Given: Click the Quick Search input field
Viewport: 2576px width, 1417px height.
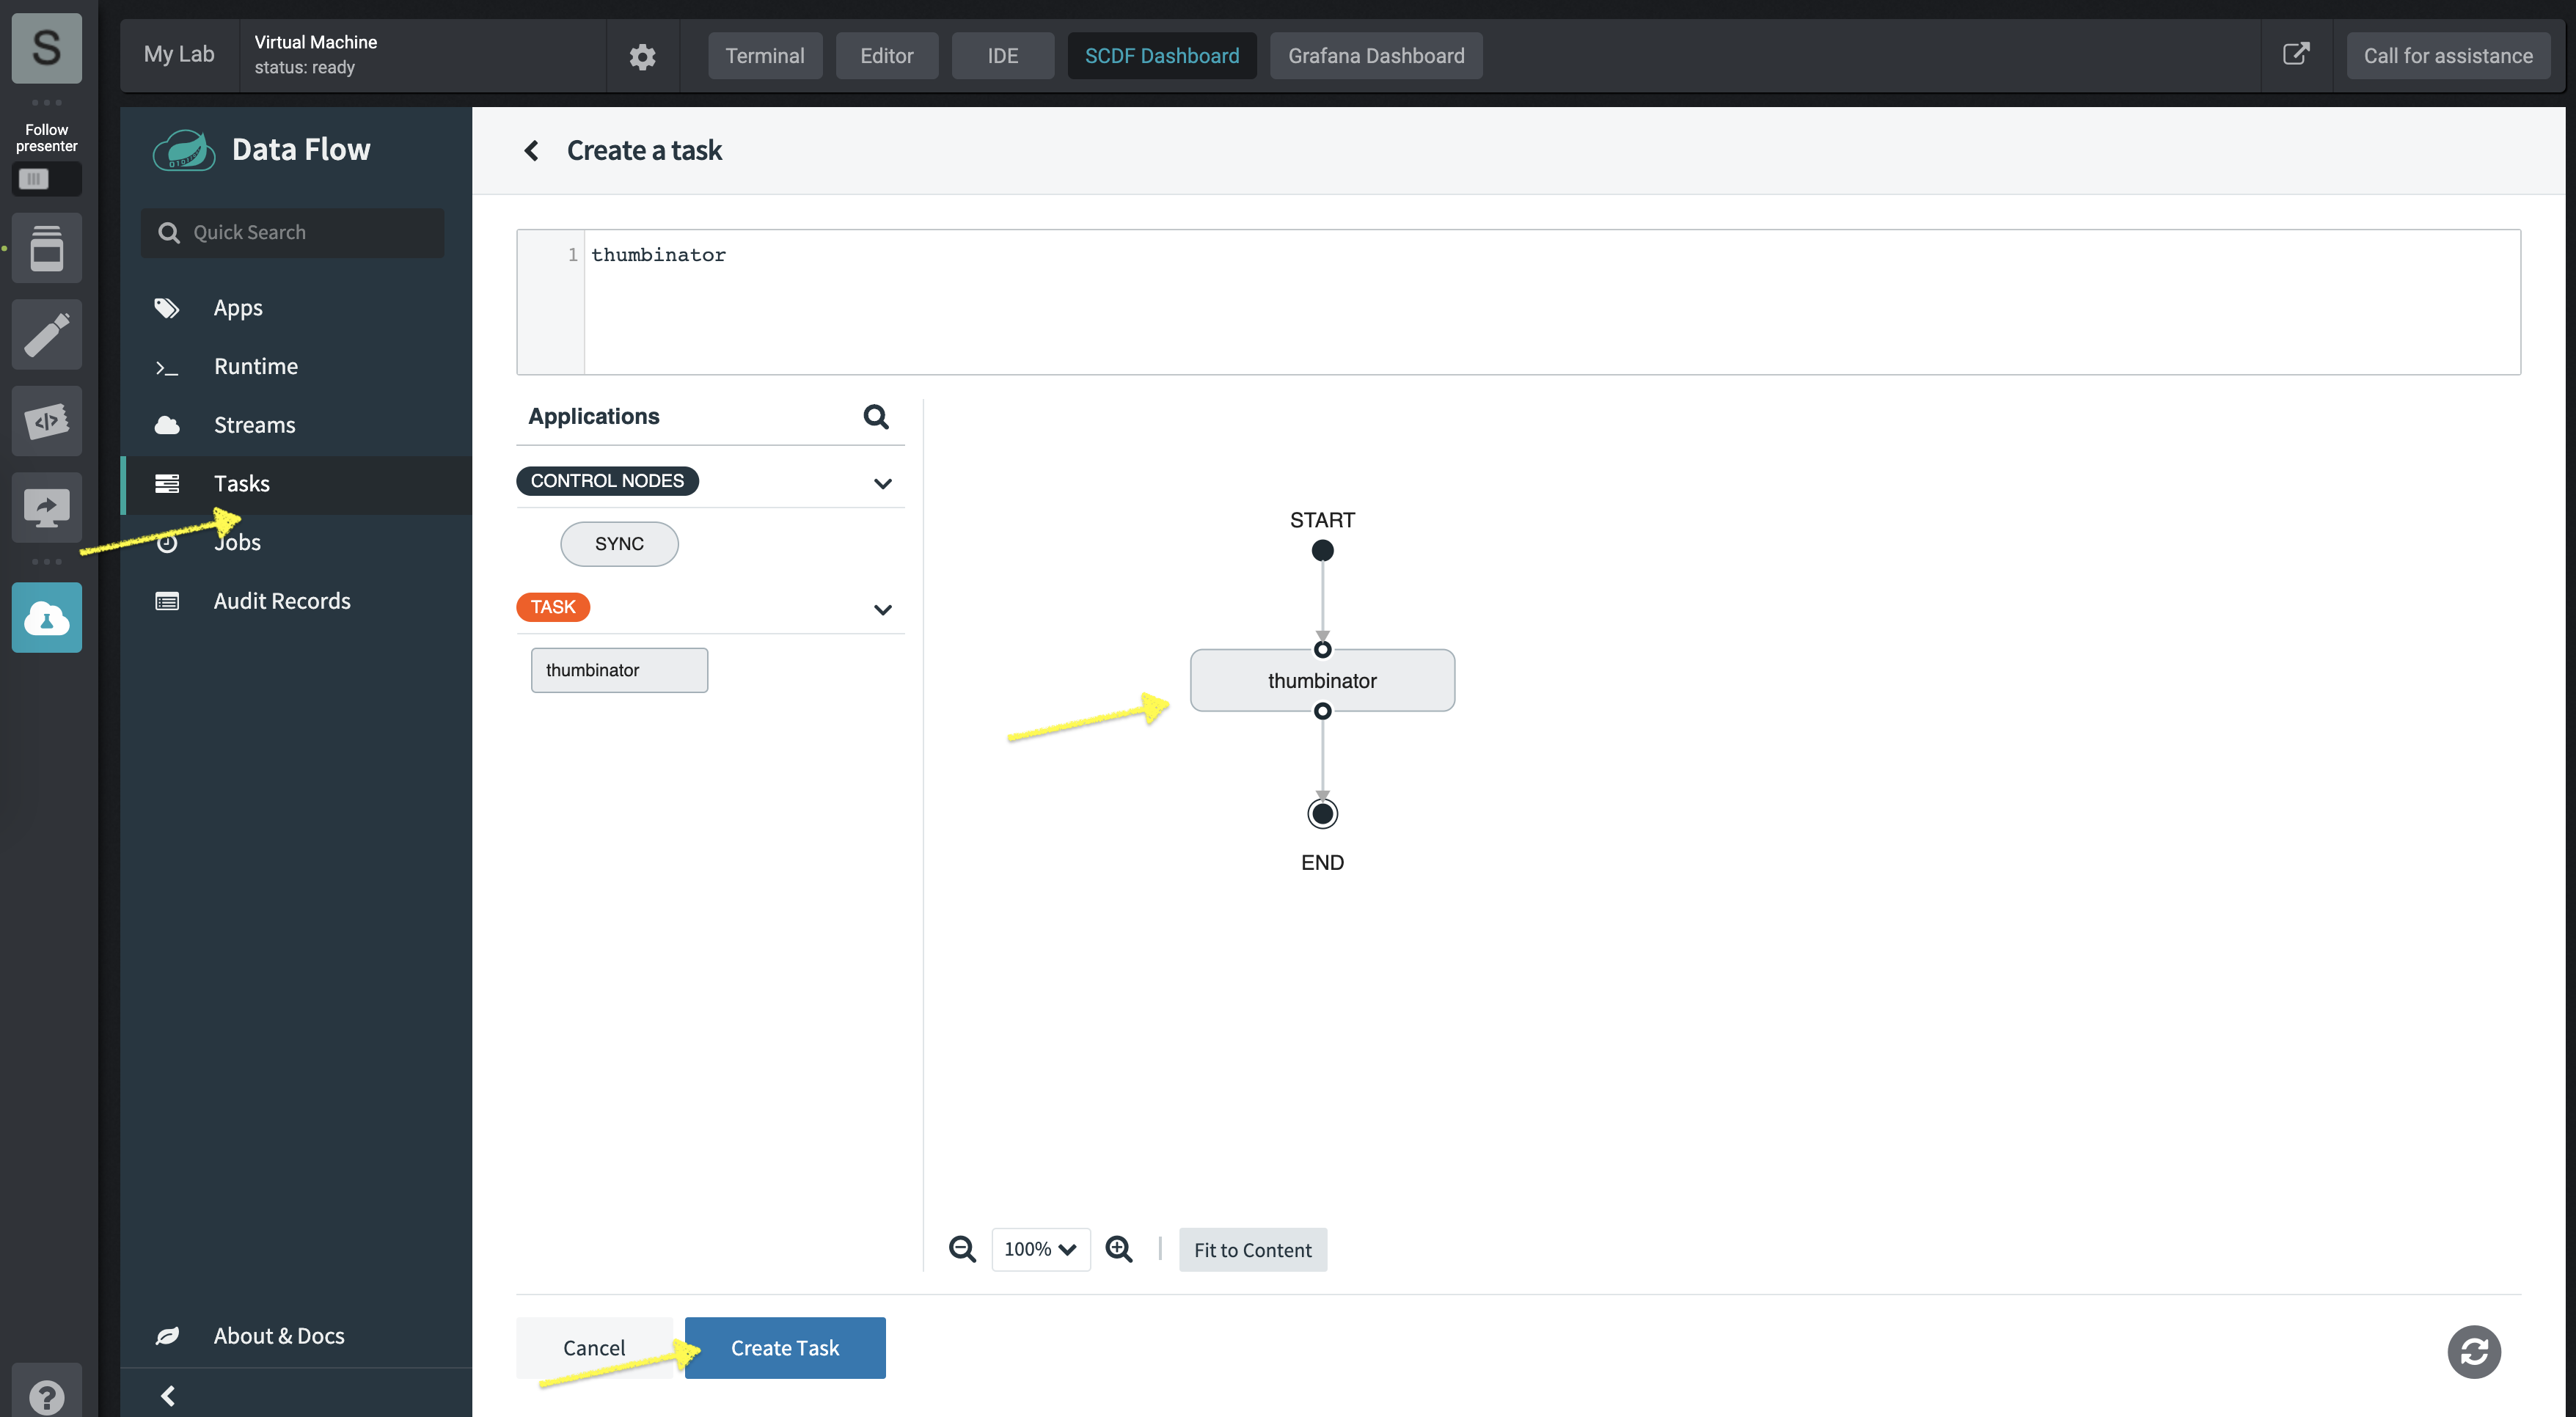Looking at the screenshot, I should coord(300,232).
